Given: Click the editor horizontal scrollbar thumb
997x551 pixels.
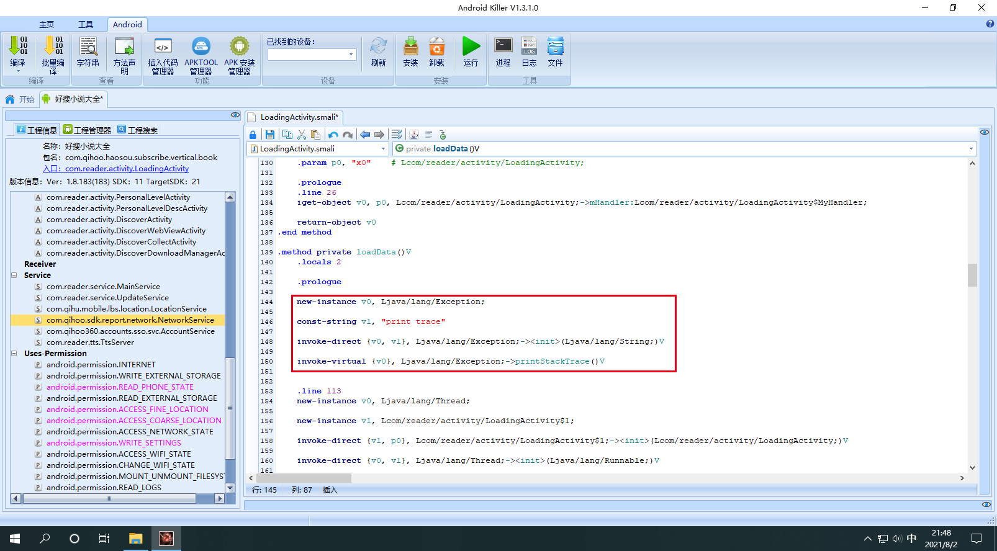Looking at the screenshot, I should (x=303, y=478).
